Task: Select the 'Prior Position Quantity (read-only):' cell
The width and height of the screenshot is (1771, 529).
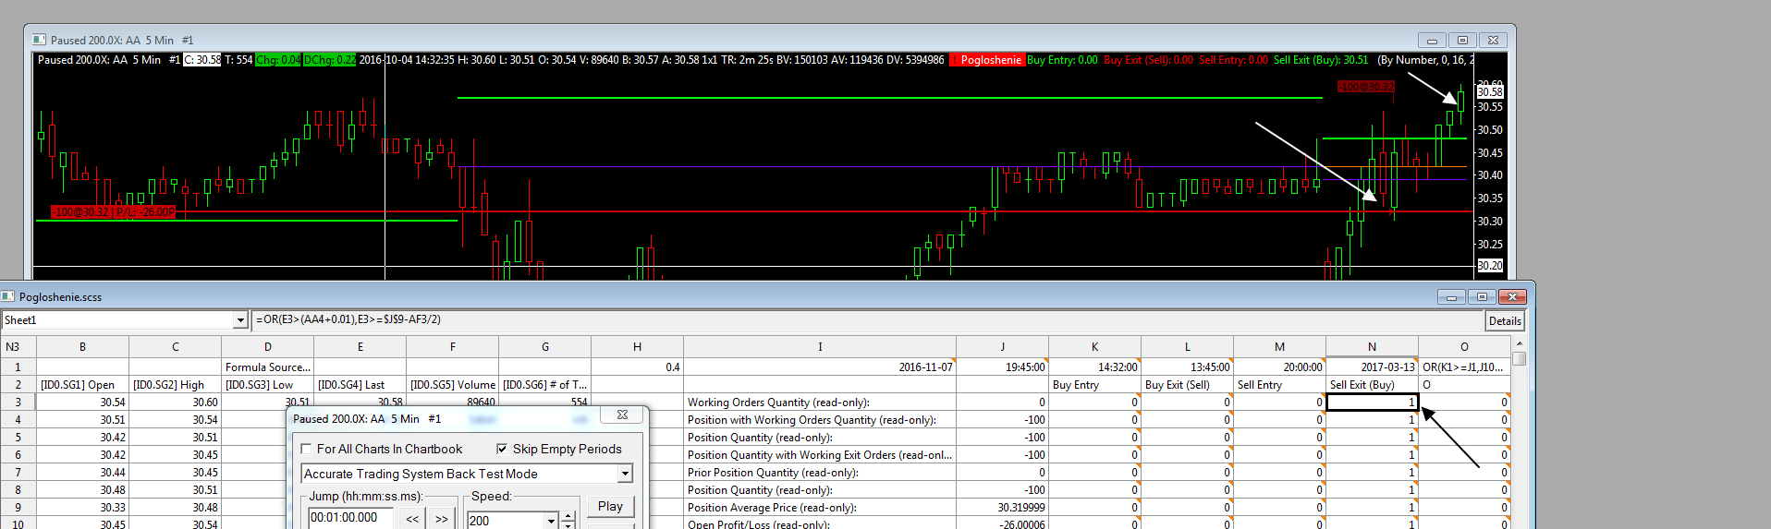Action: pos(820,473)
